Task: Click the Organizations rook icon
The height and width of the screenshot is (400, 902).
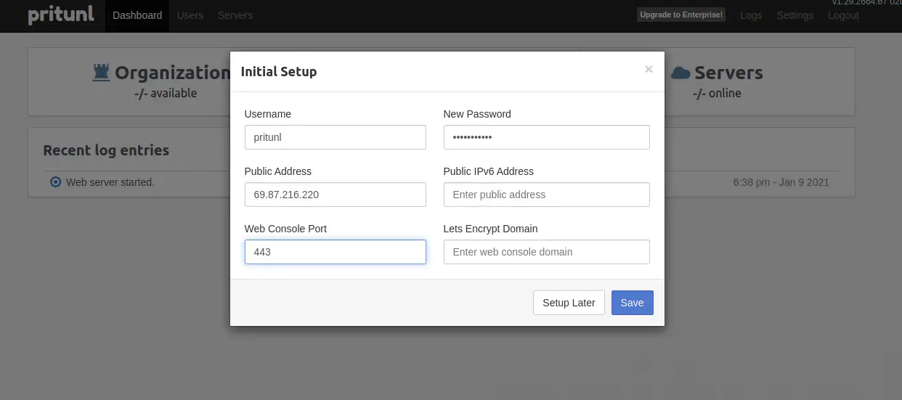Action: tap(101, 73)
